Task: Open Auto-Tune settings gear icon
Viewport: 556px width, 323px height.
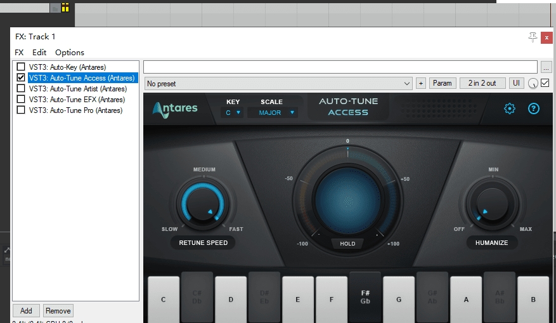Action: pos(510,109)
